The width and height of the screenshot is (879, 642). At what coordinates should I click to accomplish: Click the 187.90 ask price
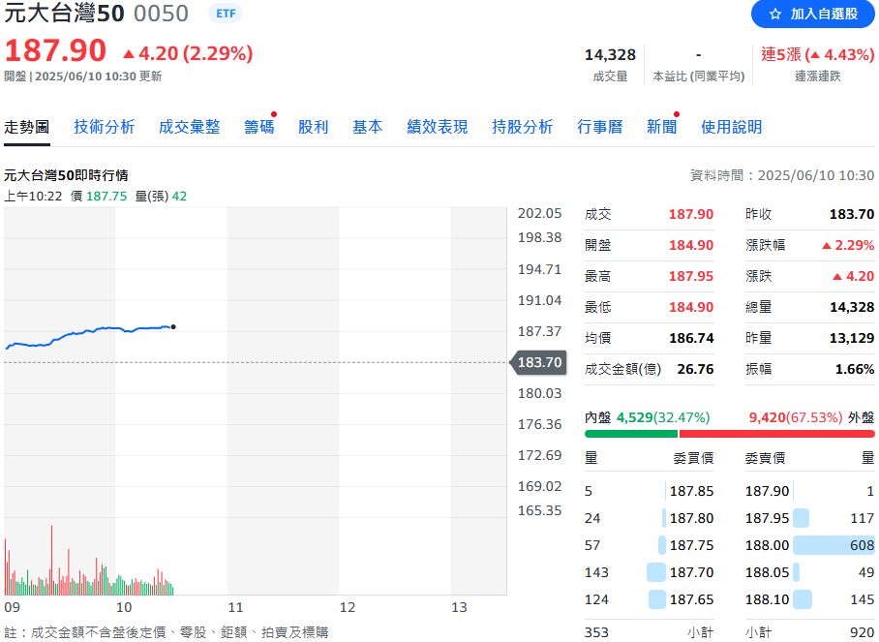click(767, 491)
